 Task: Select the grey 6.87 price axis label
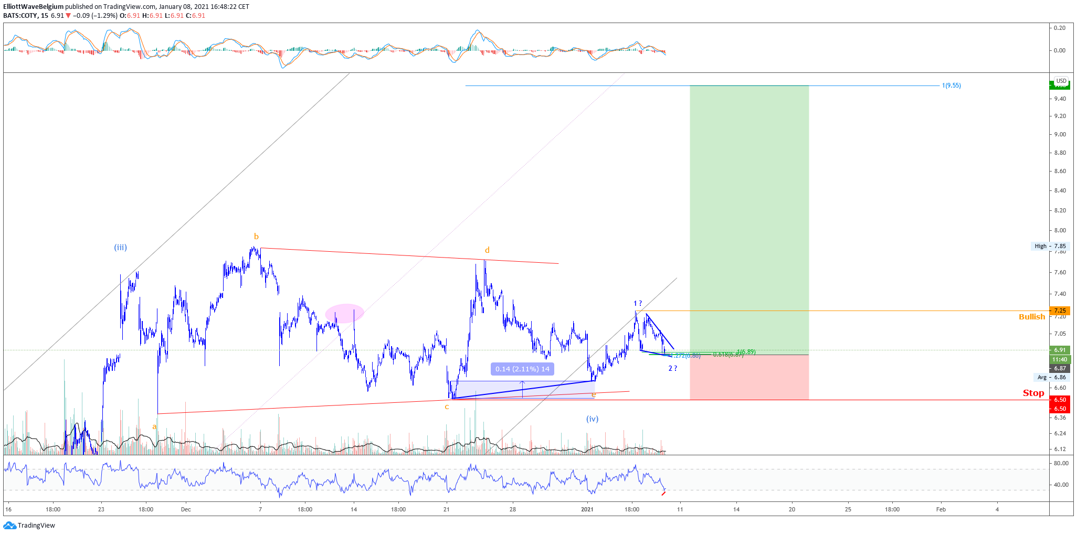click(1060, 368)
